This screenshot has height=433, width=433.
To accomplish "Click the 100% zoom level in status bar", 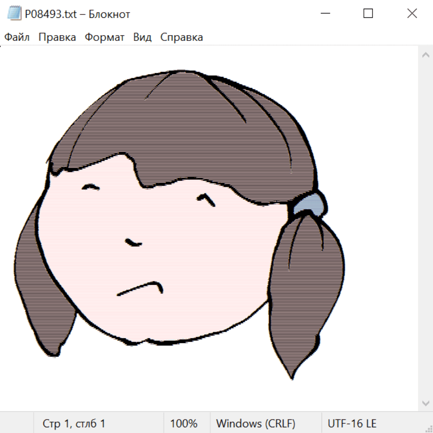I will [x=184, y=424].
